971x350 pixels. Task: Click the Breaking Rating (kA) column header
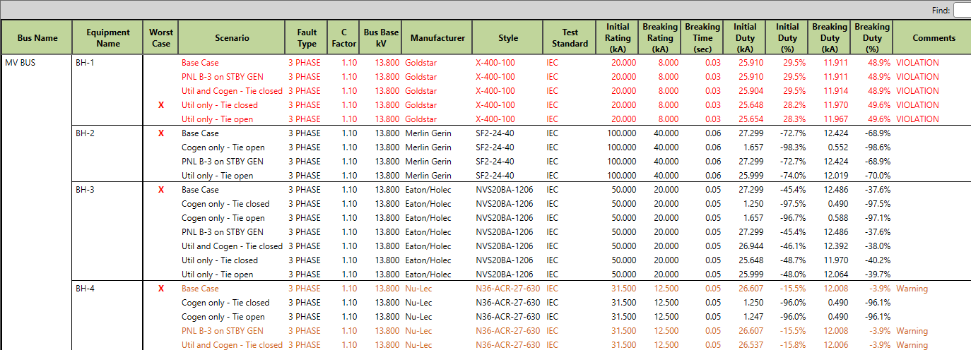click(661, 38)
